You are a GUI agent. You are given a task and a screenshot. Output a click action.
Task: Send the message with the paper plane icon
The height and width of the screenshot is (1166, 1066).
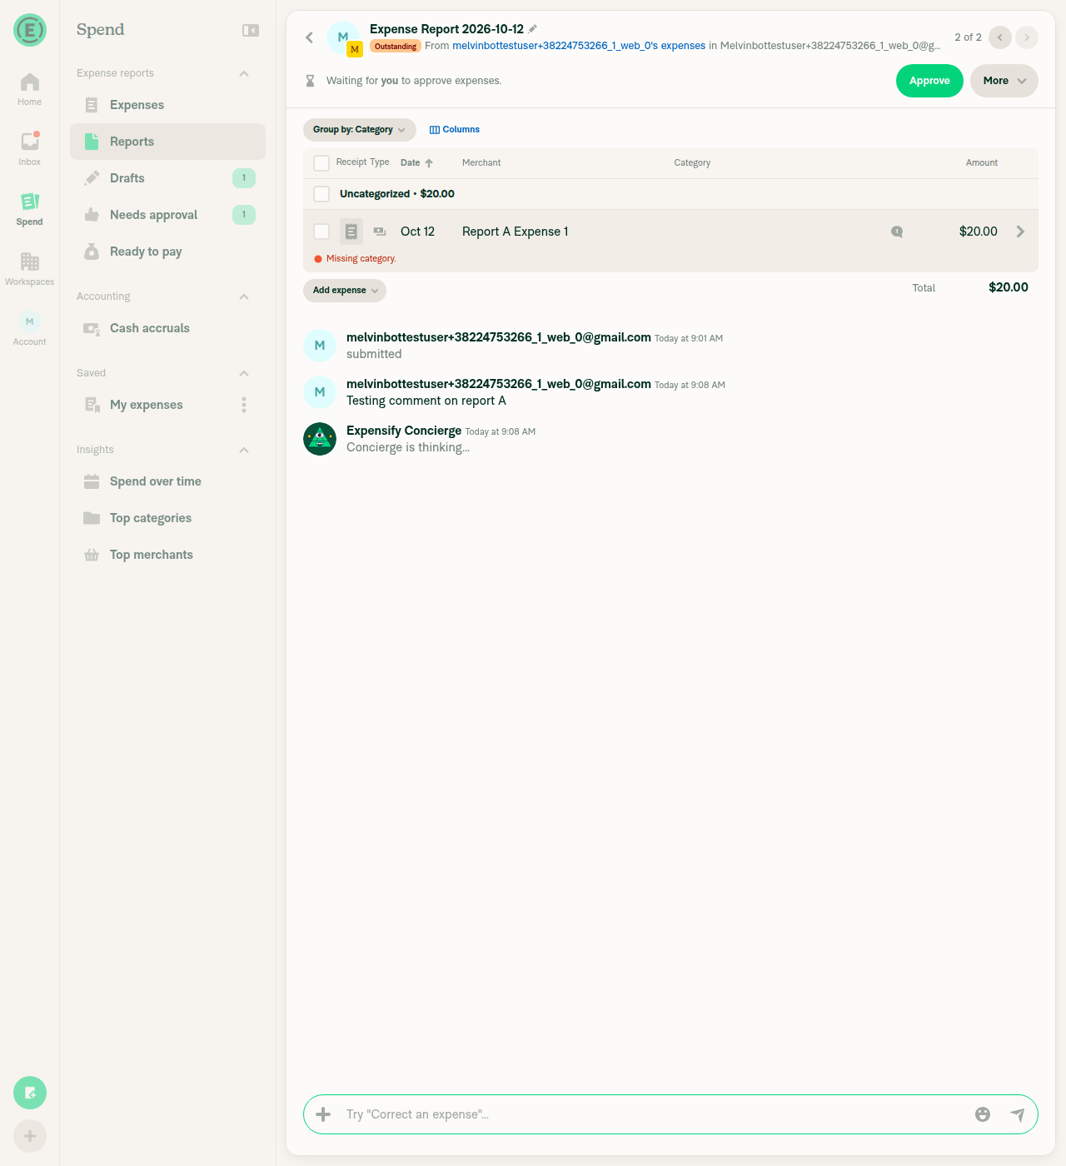click(1018, 1114)
